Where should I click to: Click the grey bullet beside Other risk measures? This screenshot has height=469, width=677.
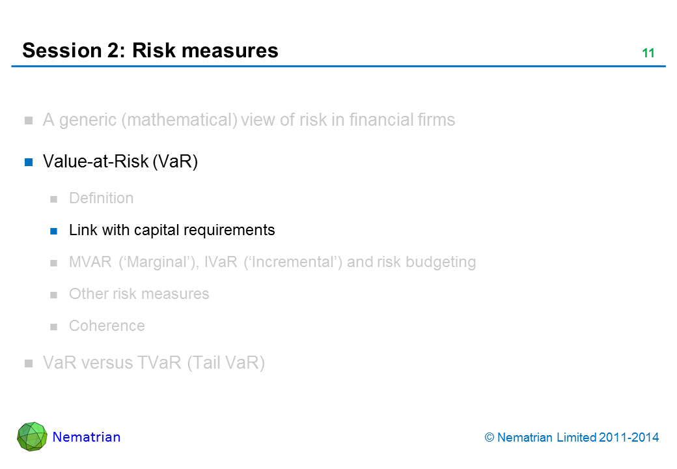55,294
